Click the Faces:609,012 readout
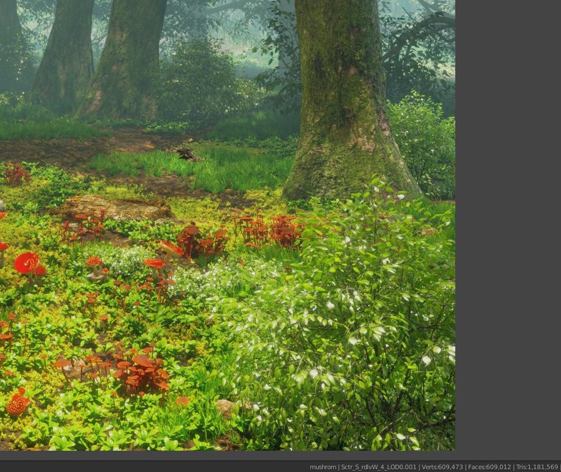The height and width of the screenshot is (472, 561). coord(488,467)
